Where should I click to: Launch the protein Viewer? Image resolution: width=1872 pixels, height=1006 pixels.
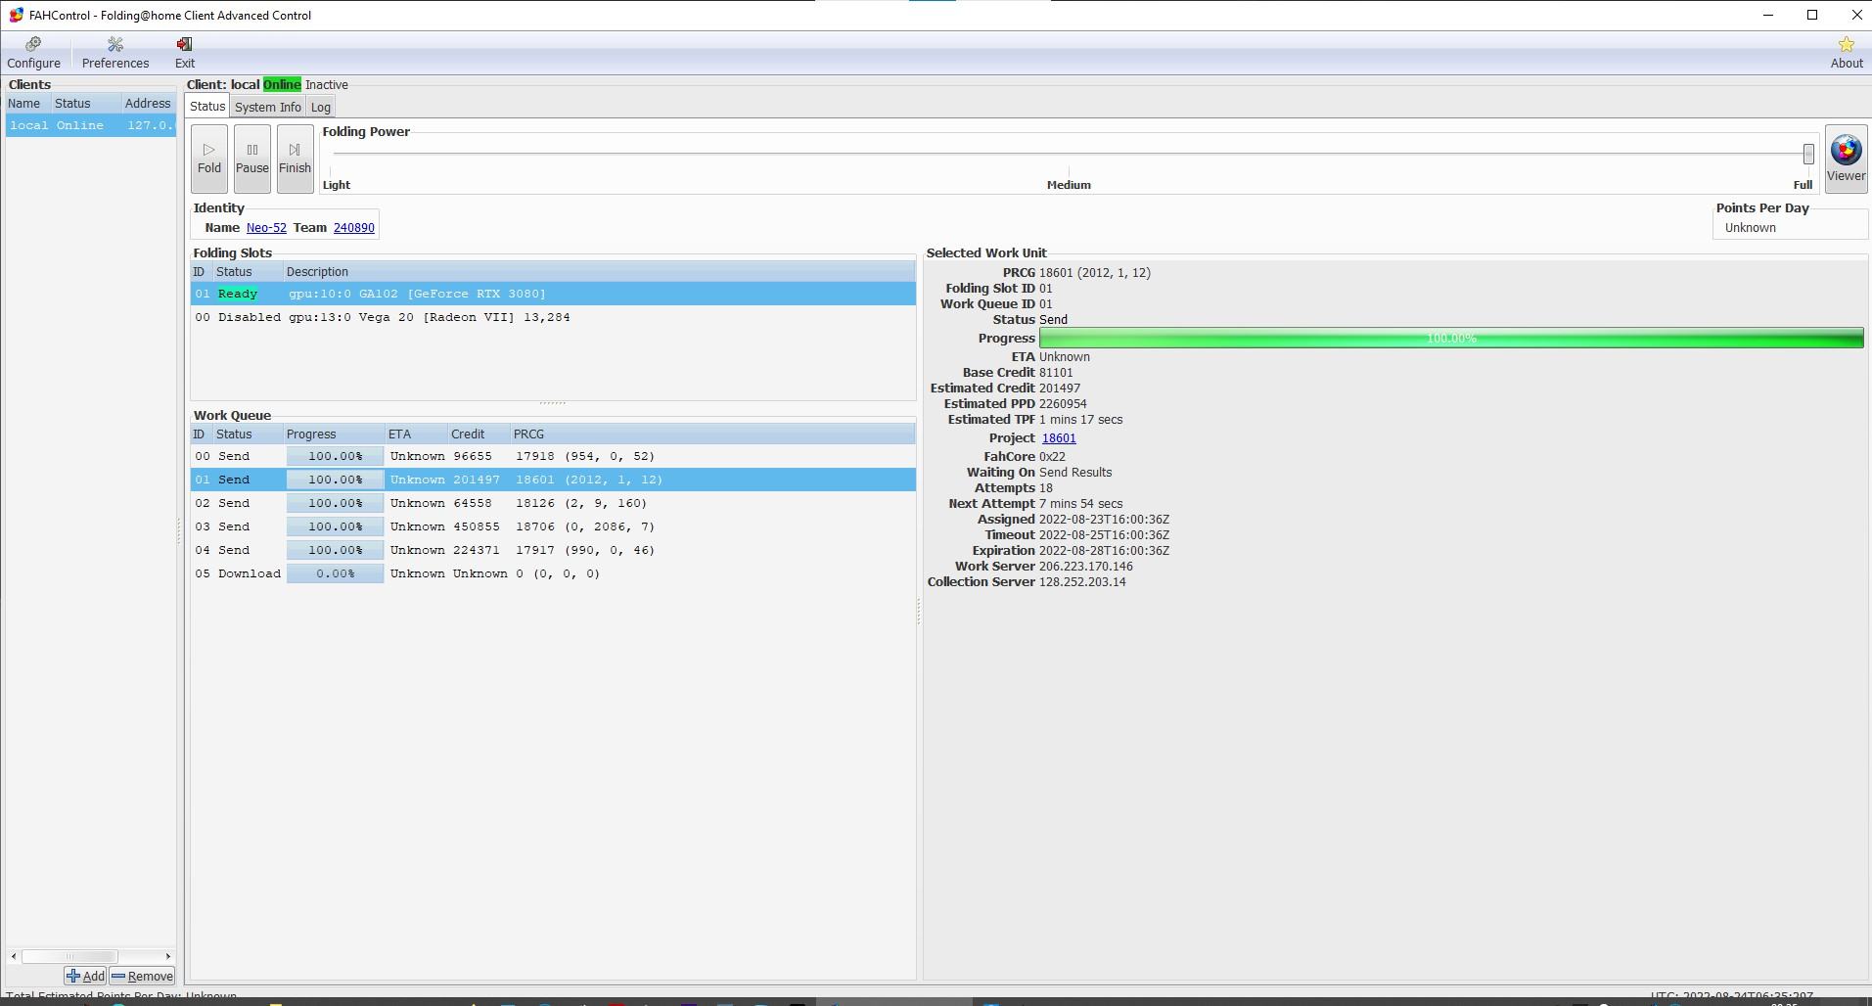coord(1846,159)
